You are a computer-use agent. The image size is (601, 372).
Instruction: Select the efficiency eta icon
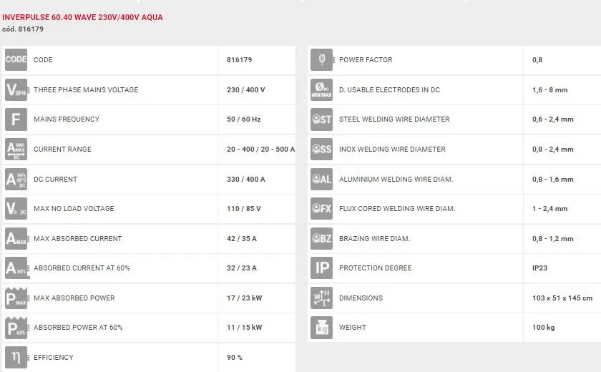tap(16, 357)
